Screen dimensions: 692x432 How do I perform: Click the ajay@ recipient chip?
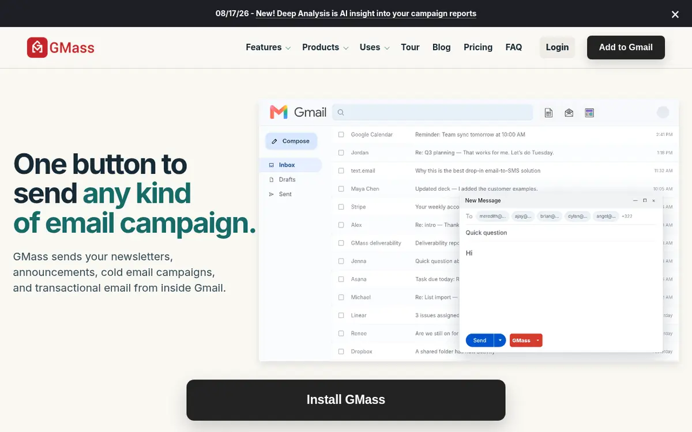pyautogui.click(x=522, y=216)
